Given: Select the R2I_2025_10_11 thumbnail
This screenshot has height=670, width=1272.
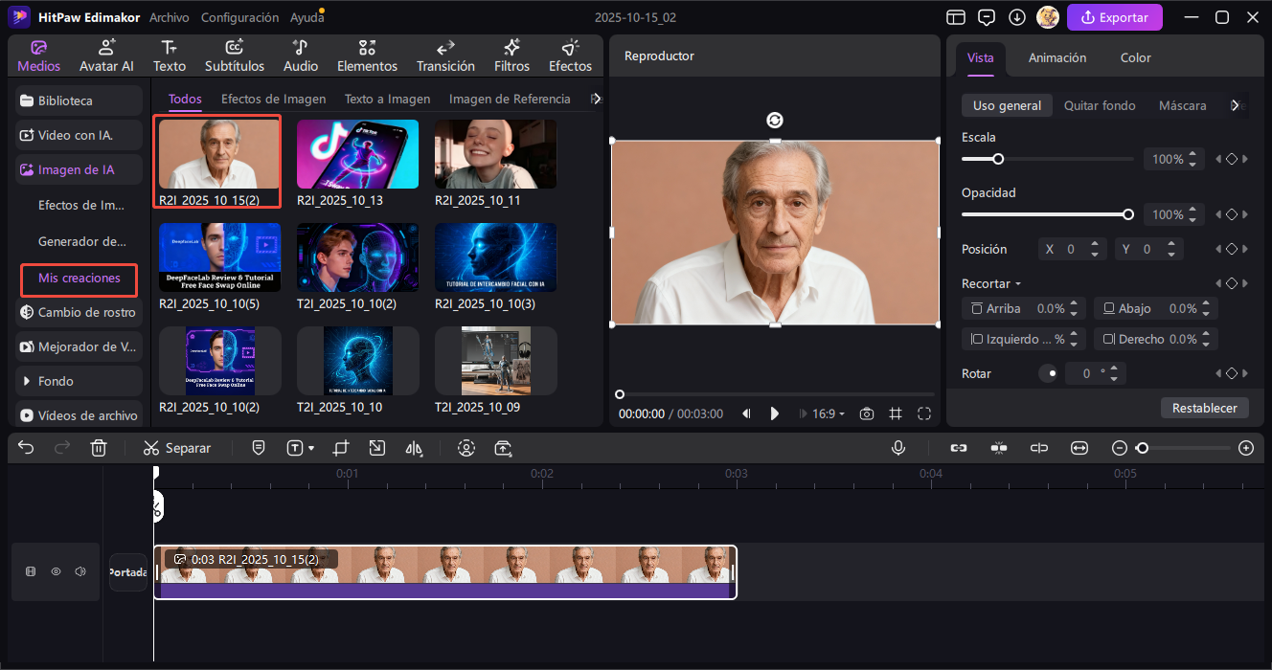Looking at the screenshot, I should coord(495,154).
